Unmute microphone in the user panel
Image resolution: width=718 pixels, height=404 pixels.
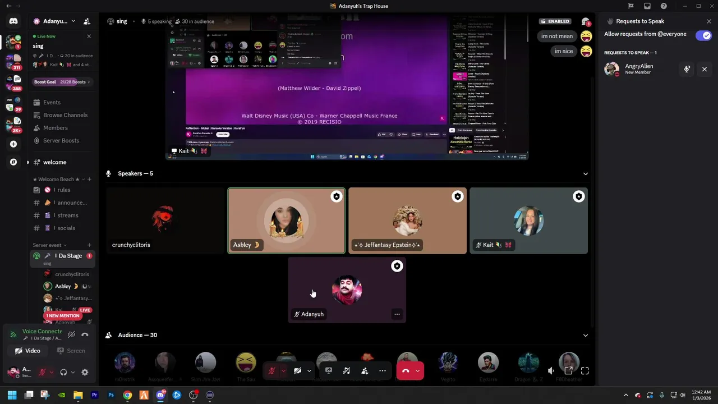pos(42,372)
